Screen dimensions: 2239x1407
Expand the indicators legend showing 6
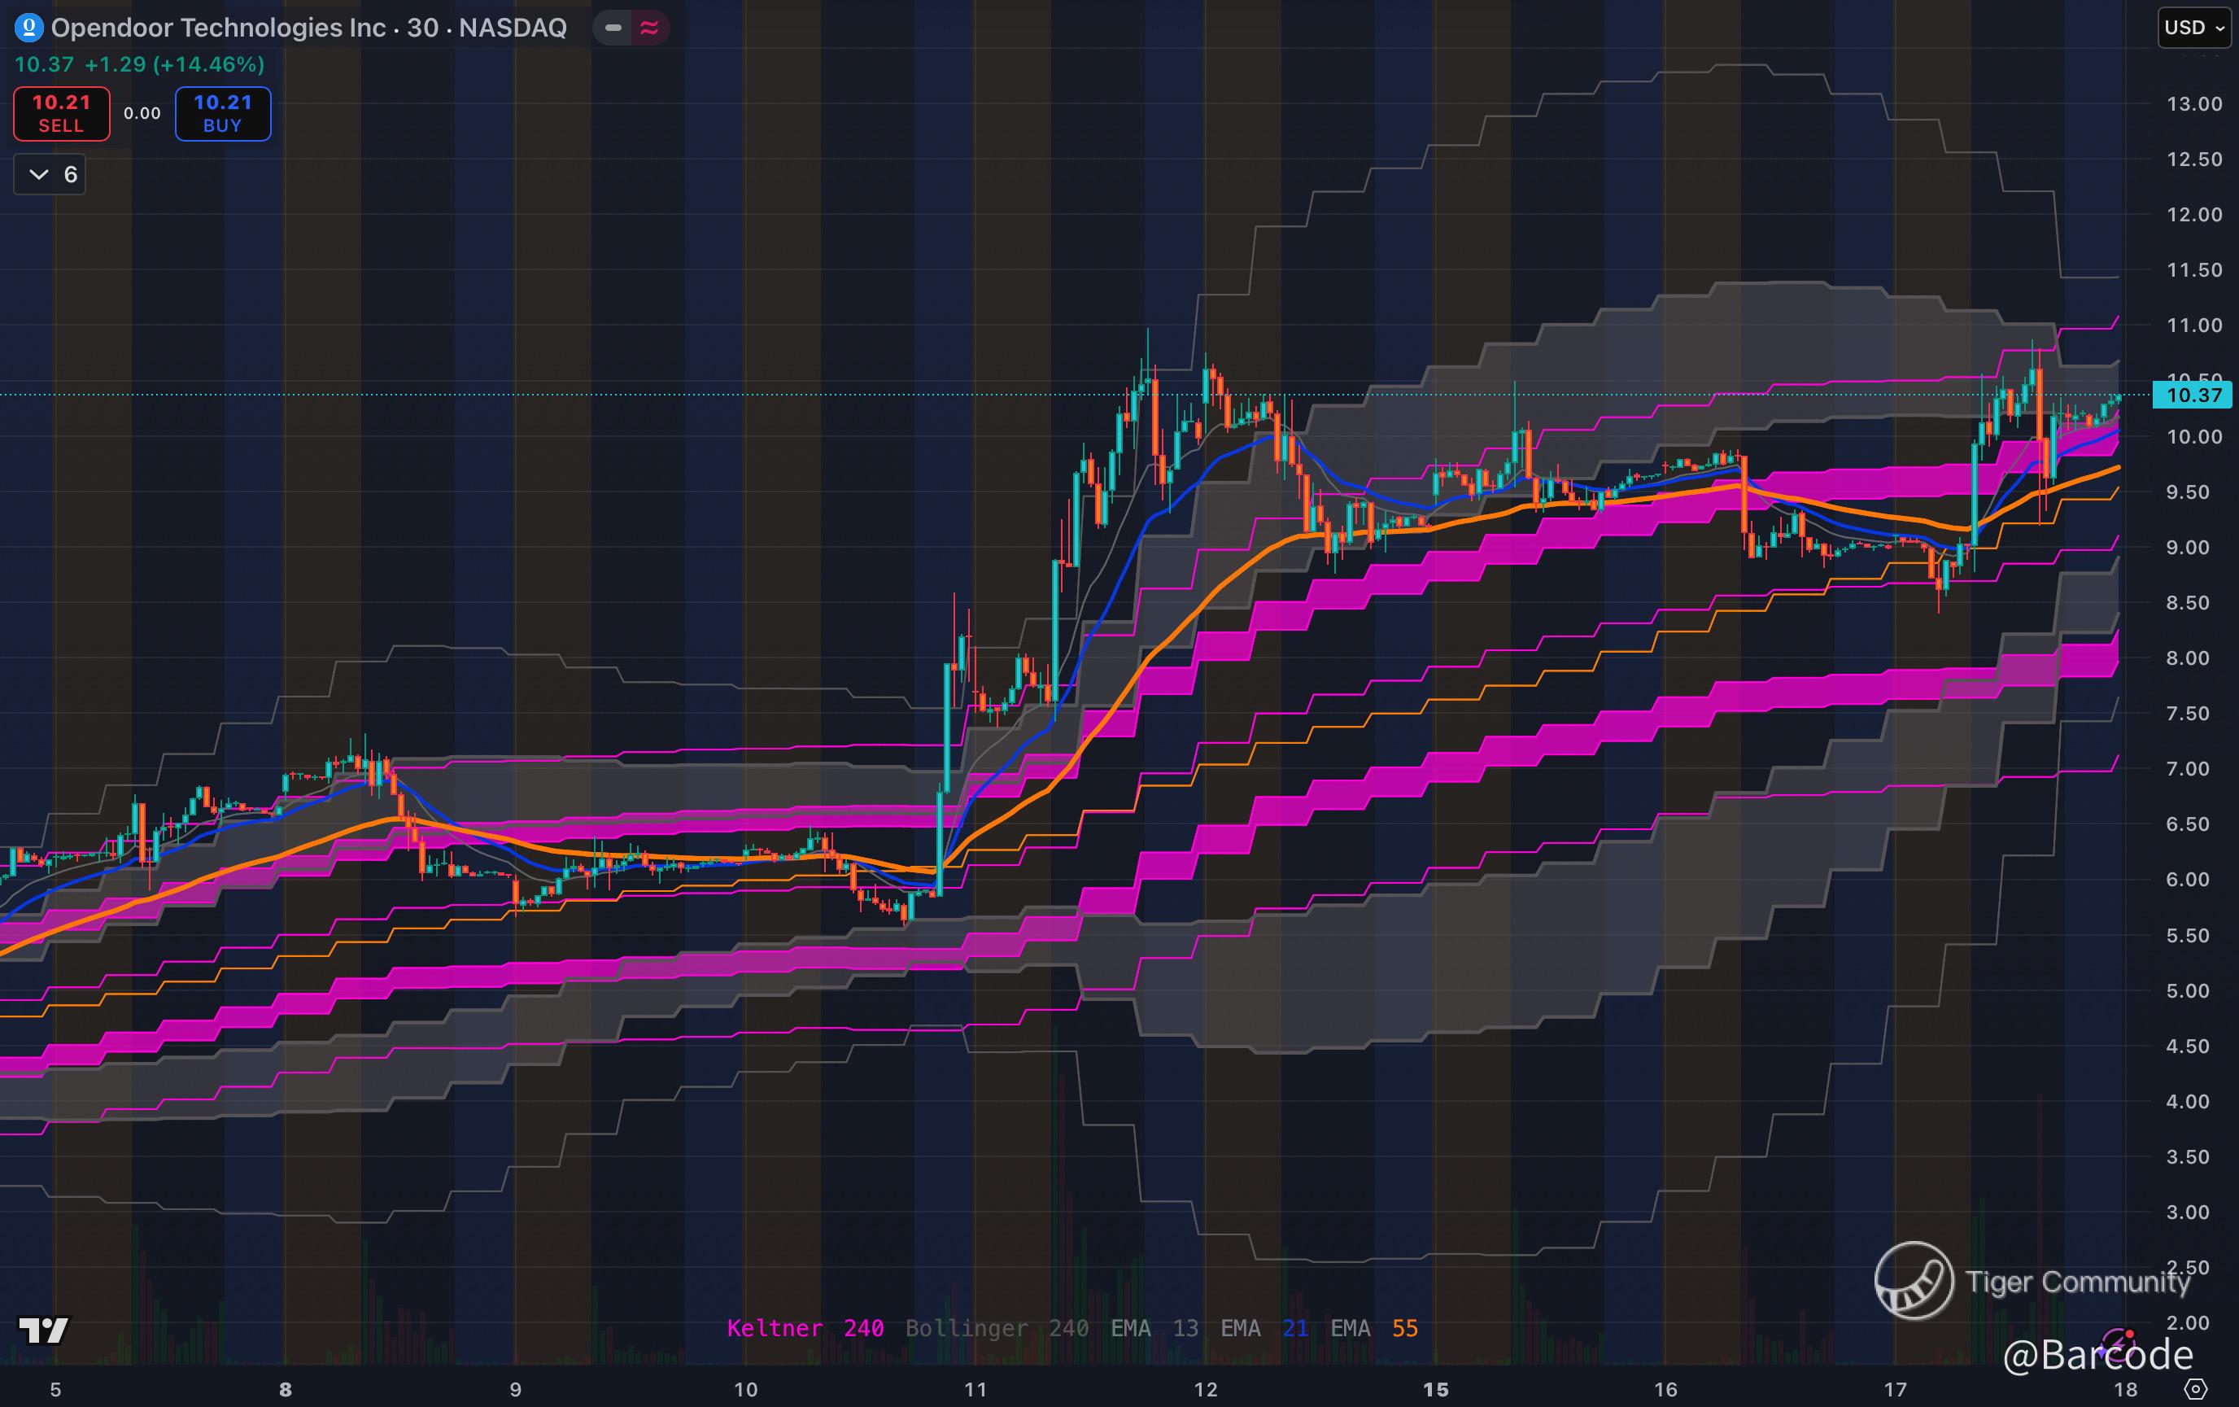point(50,175)
